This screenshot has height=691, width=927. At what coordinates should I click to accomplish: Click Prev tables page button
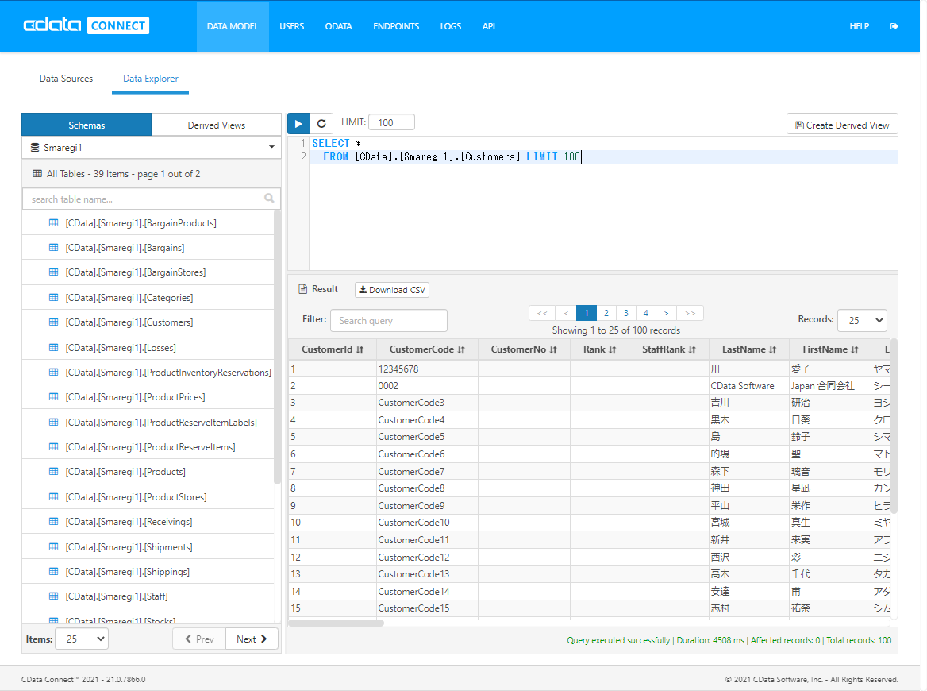pos(199,639)
